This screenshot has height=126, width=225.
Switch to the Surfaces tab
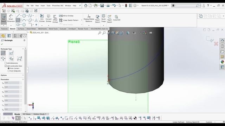(21, 29)
